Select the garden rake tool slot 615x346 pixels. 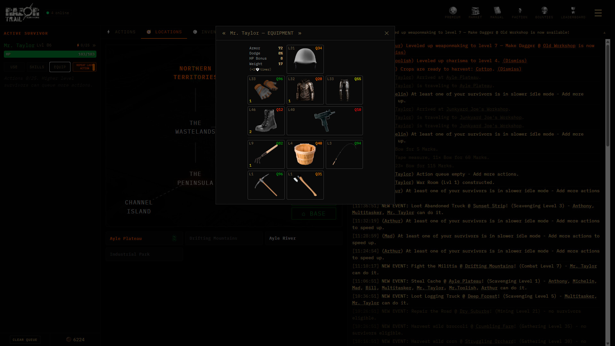click(x=266, y=154)
